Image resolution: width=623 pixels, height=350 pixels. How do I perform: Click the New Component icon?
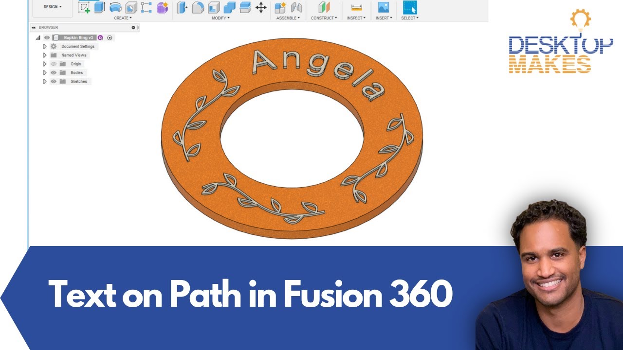click(280, 7)
